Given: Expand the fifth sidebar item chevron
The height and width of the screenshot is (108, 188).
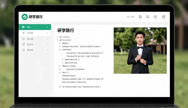Looking at the screenshot, I should pyautogui.click(x=47, y=50).
